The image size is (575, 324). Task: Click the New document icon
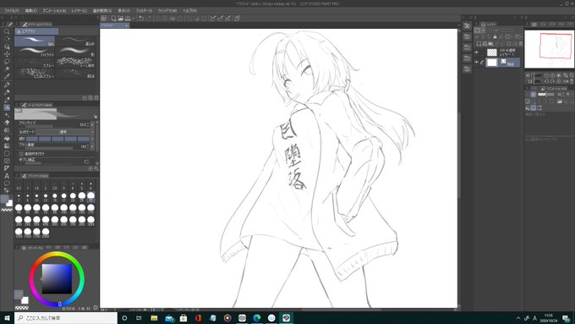[113, 19]
